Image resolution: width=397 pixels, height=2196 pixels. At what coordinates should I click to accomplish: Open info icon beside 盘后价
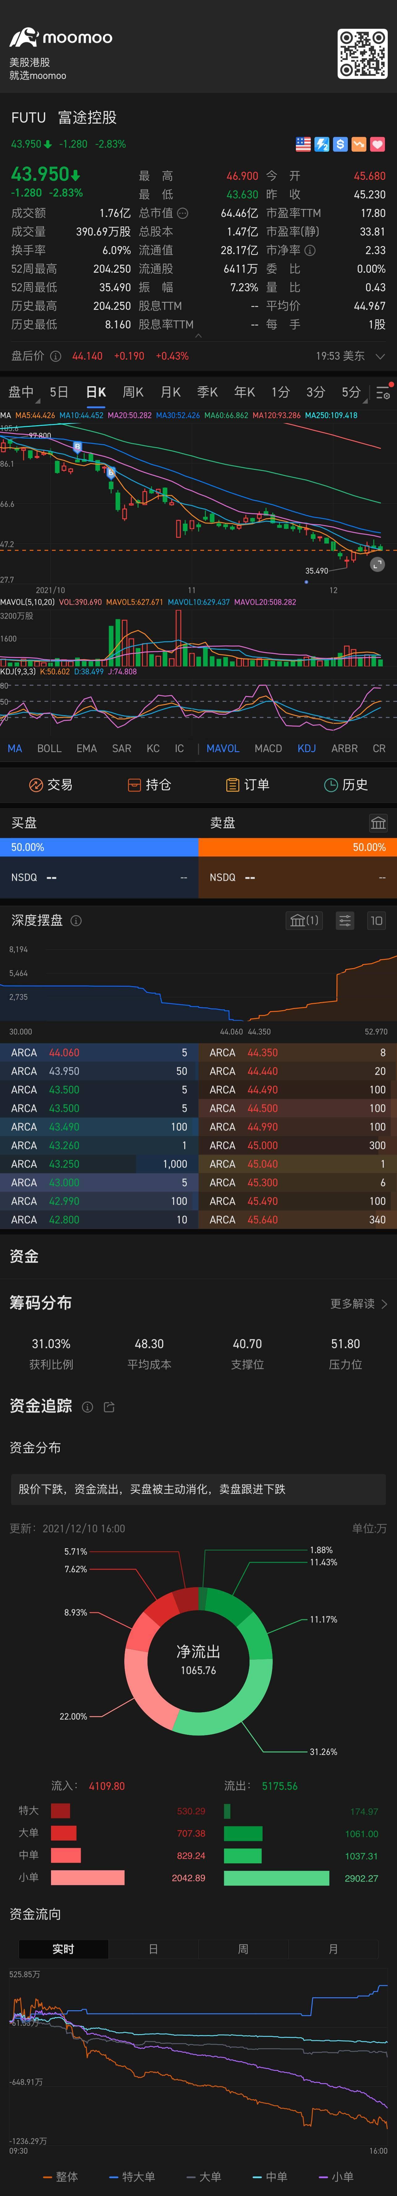click(55, 356)
